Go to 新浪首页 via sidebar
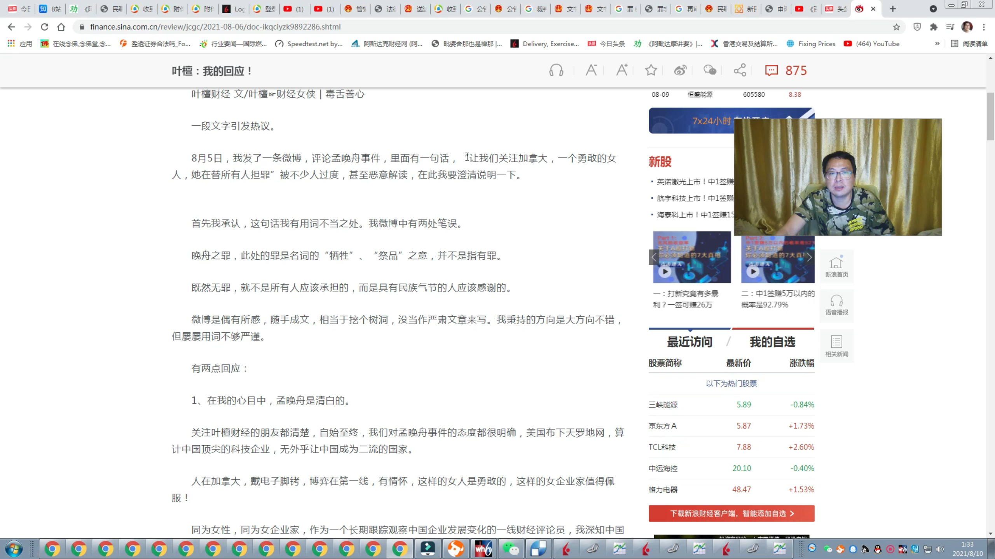Image resolution: width=995 pixels, height=559 pixels. [x=836, y=267]
